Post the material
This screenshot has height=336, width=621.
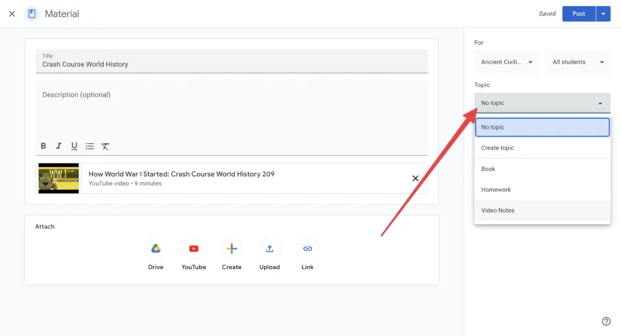(x=579, y=14)
